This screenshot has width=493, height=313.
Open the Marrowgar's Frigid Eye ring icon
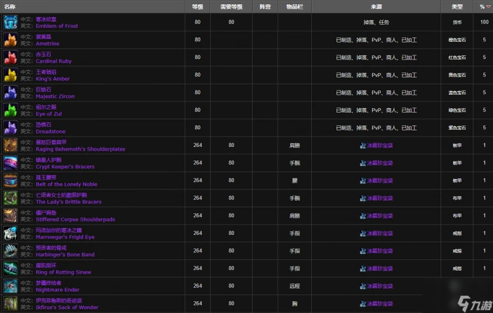tap(10, 233)
